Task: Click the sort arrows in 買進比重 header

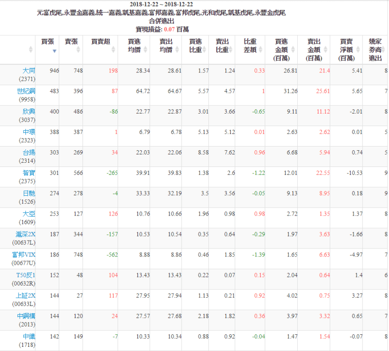Action: tap(204, 50)
